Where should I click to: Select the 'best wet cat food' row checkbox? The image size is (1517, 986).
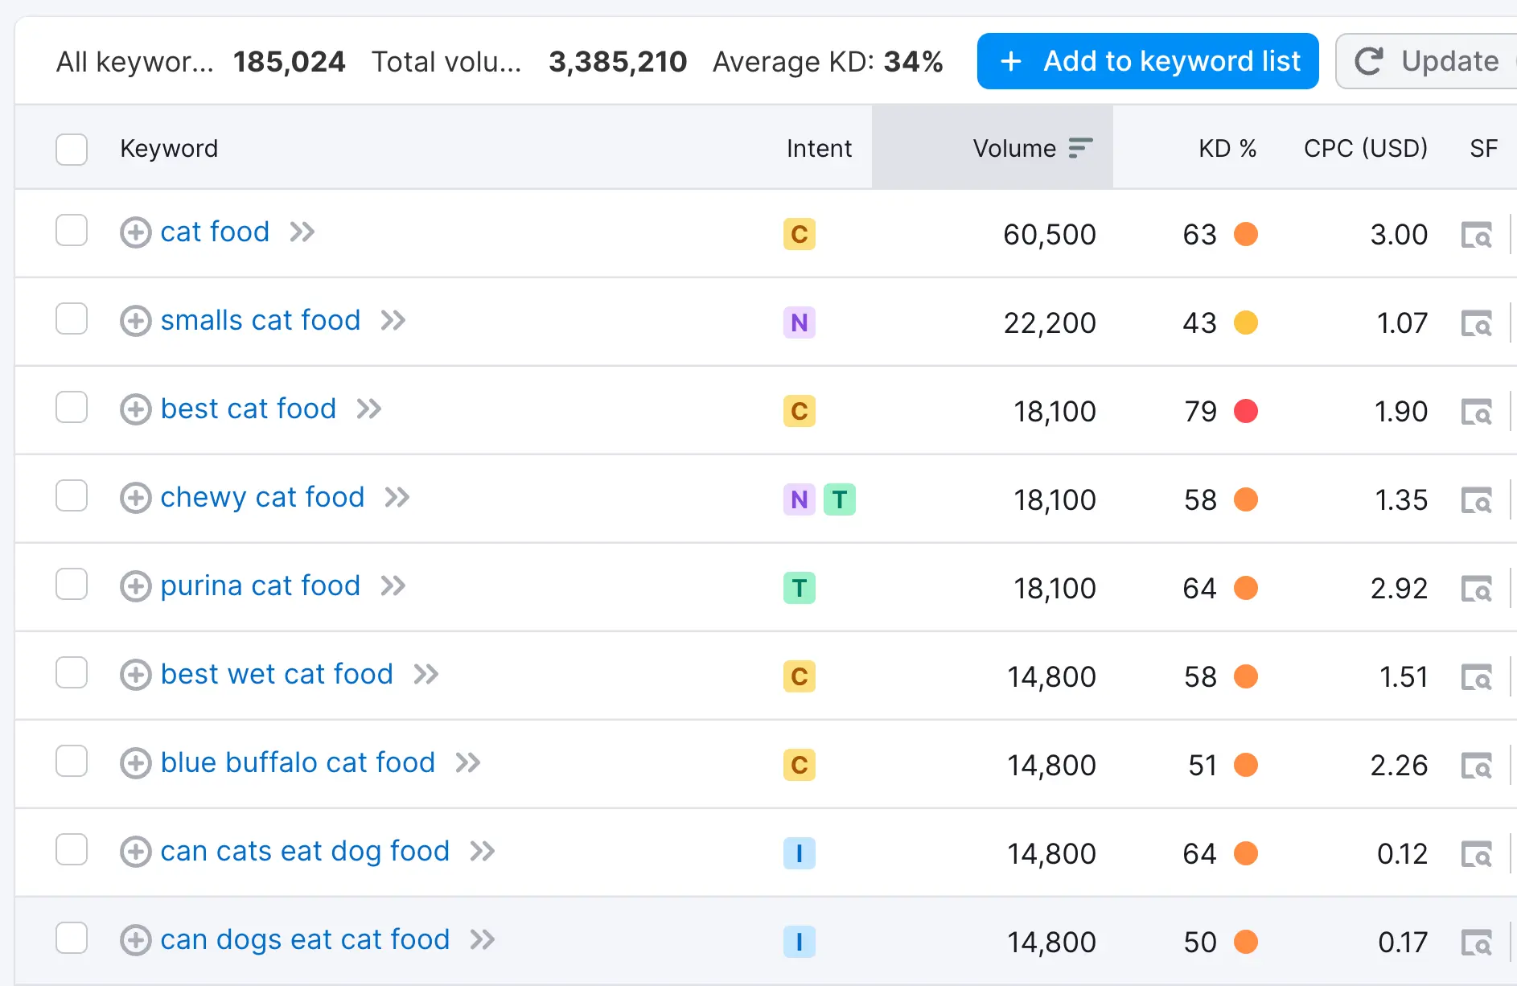click(x=72, y=672)
